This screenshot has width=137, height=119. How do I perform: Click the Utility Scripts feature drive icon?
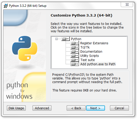pos(75,56)
